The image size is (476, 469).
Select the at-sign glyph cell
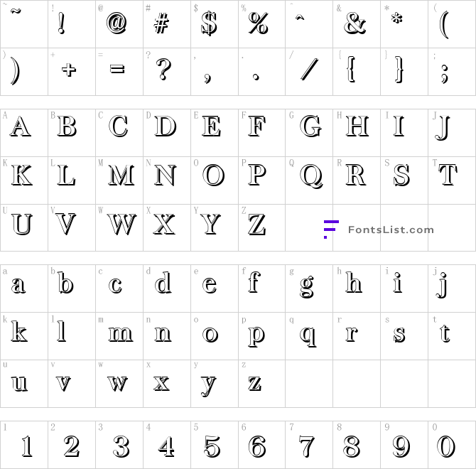(x=119, y=24)
